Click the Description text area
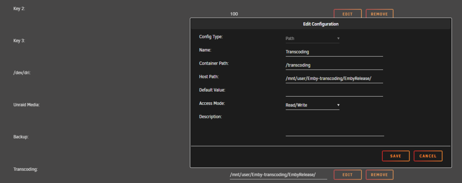Image resolution: width=462 pixels, height=183 pixels. [x=335, y=125]
